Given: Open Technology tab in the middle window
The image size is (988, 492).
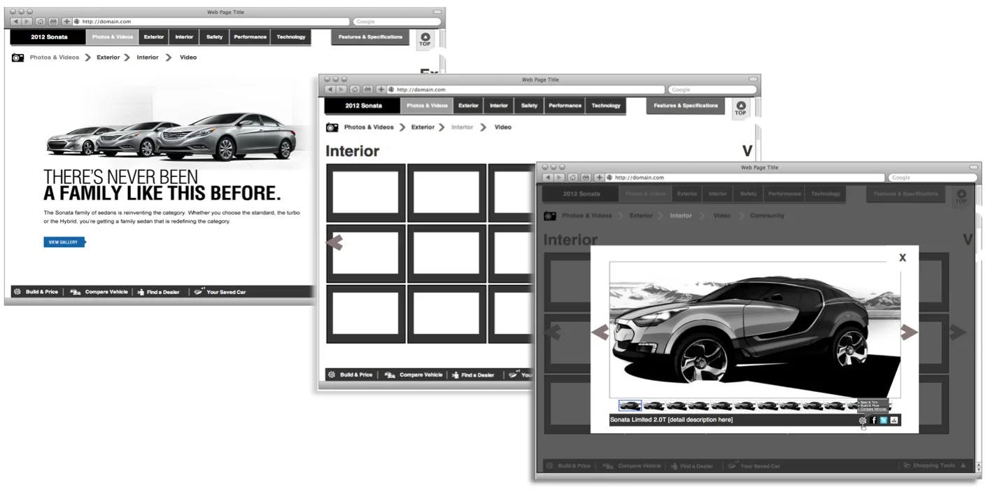Looking at the screenshot, I should [606, 106].
